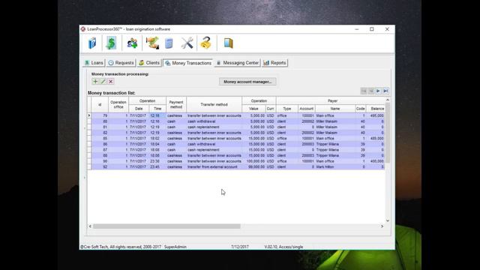Click the handshake money toolbar icon

[x=152, y=43]
